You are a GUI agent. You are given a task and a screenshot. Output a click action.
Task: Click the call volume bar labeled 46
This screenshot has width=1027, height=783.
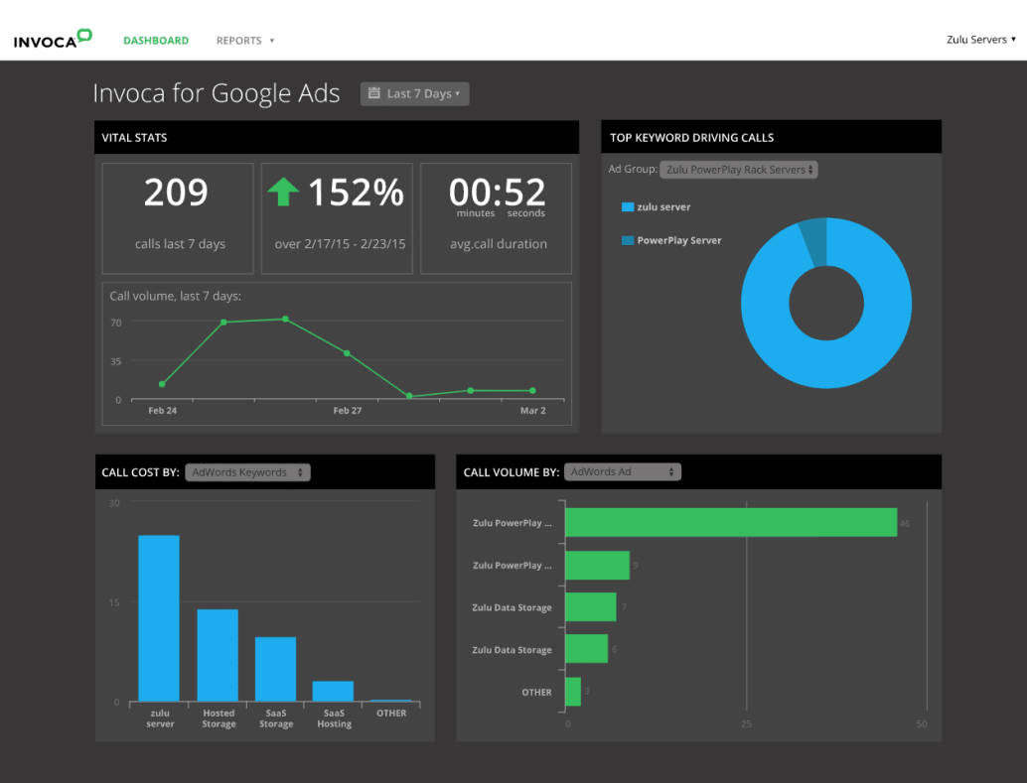point(731,522)
